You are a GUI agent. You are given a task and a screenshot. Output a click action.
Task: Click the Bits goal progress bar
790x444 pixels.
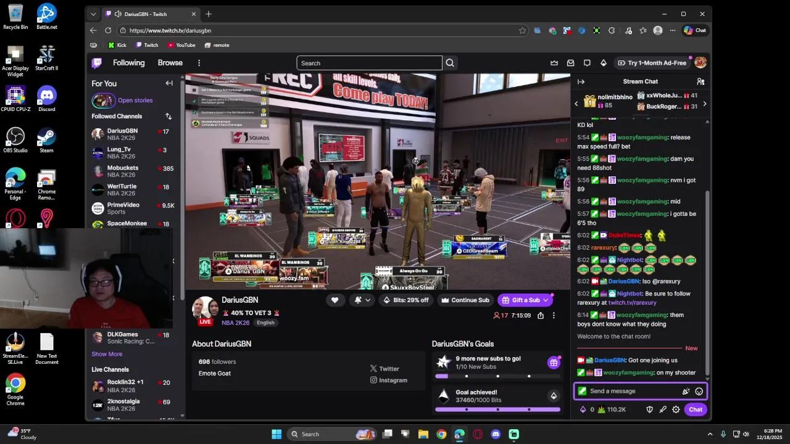(x=497, y=409)
